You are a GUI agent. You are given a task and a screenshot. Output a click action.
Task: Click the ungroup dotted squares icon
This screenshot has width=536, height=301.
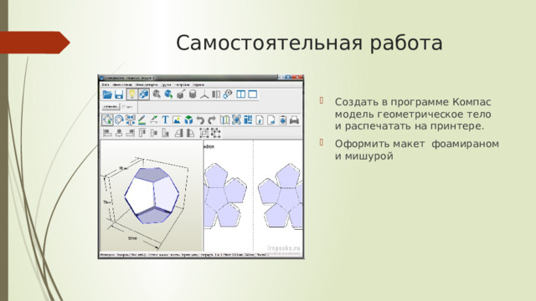pyautogui.click(x=216, y=133)
